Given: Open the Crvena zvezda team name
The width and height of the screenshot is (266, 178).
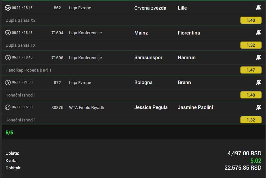Looking at the screenshot, I should 150,8.
